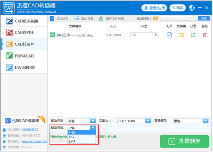
Task: Click the 清空文件列表 broom icon
Action: [x=101, y=19]
